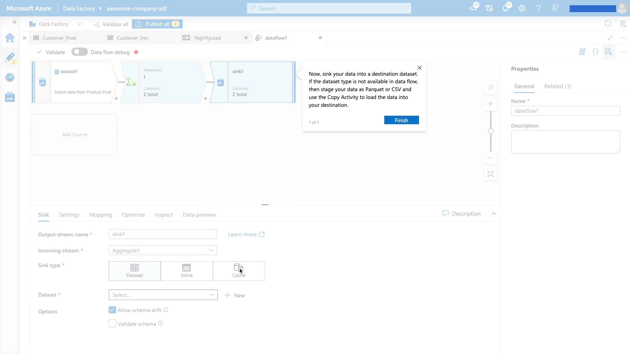Toggle Data flow debug switch
630x354 pixels.
click(x=79, y=52)
